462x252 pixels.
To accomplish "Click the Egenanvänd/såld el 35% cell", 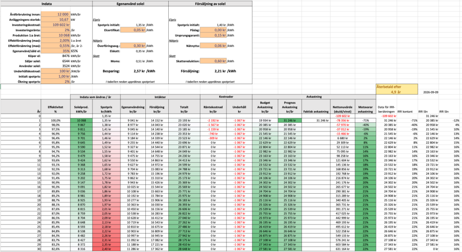I will (x=55, y=51).
